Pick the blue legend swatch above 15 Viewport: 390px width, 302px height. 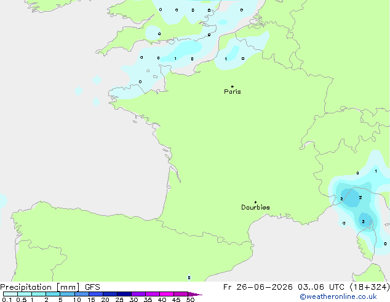click(96, 294)
